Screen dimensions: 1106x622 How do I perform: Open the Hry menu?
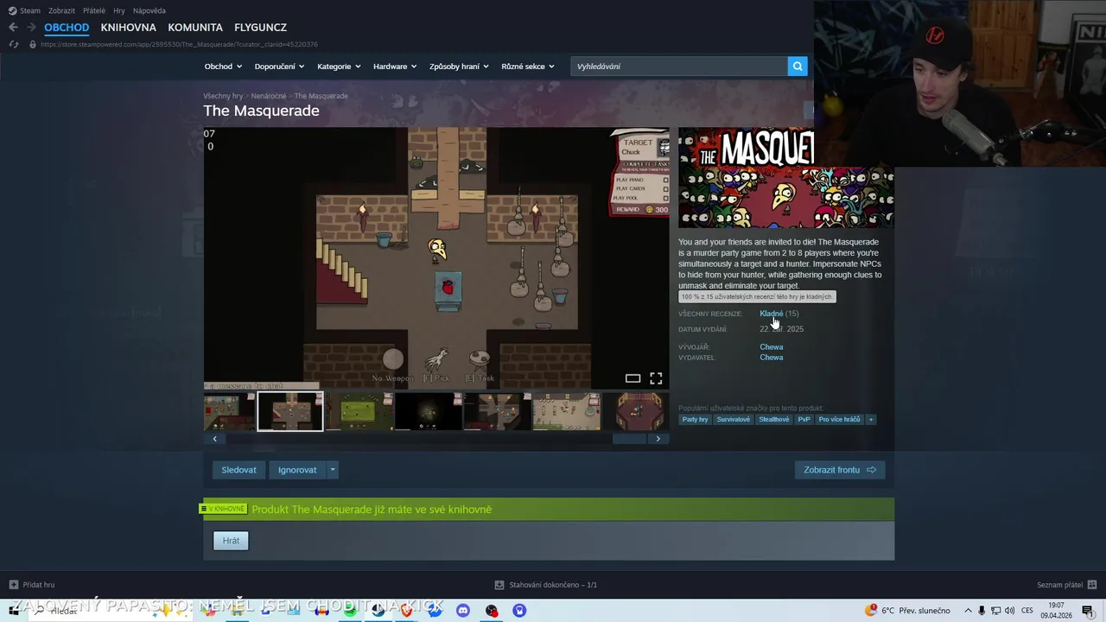(119, 10)
